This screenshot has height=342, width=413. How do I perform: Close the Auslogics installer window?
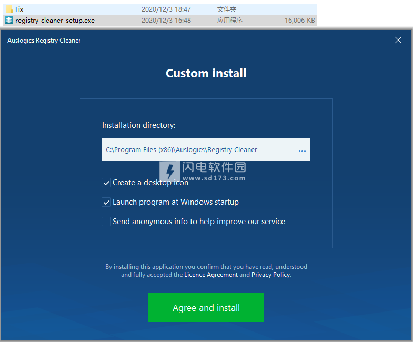coord(398,40)
